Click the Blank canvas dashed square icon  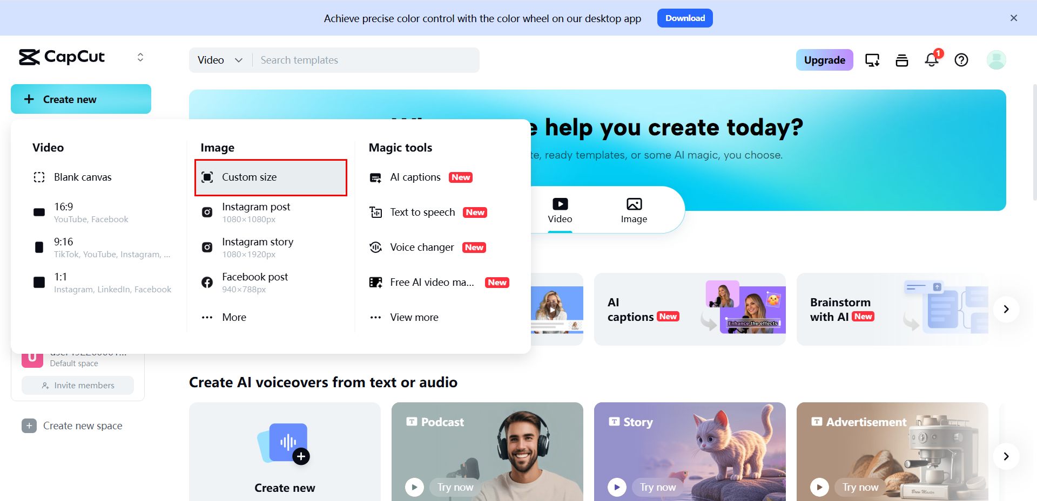[39, 177]
